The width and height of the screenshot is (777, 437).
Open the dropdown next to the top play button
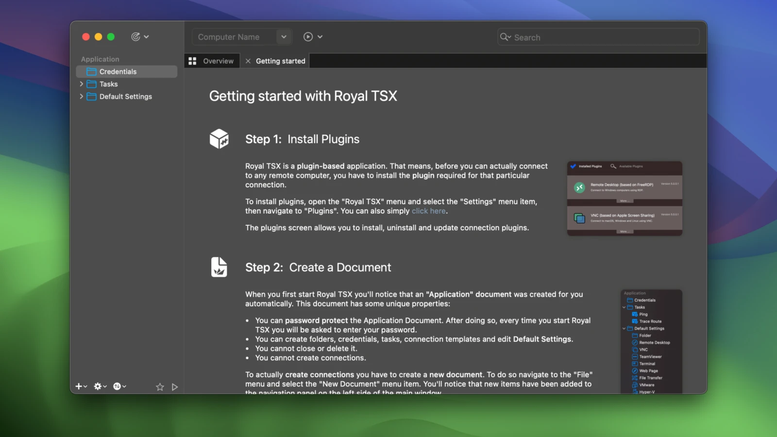click(319, 36)
